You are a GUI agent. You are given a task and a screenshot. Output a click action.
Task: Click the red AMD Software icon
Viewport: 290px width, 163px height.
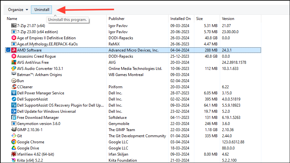pos(14,50)
